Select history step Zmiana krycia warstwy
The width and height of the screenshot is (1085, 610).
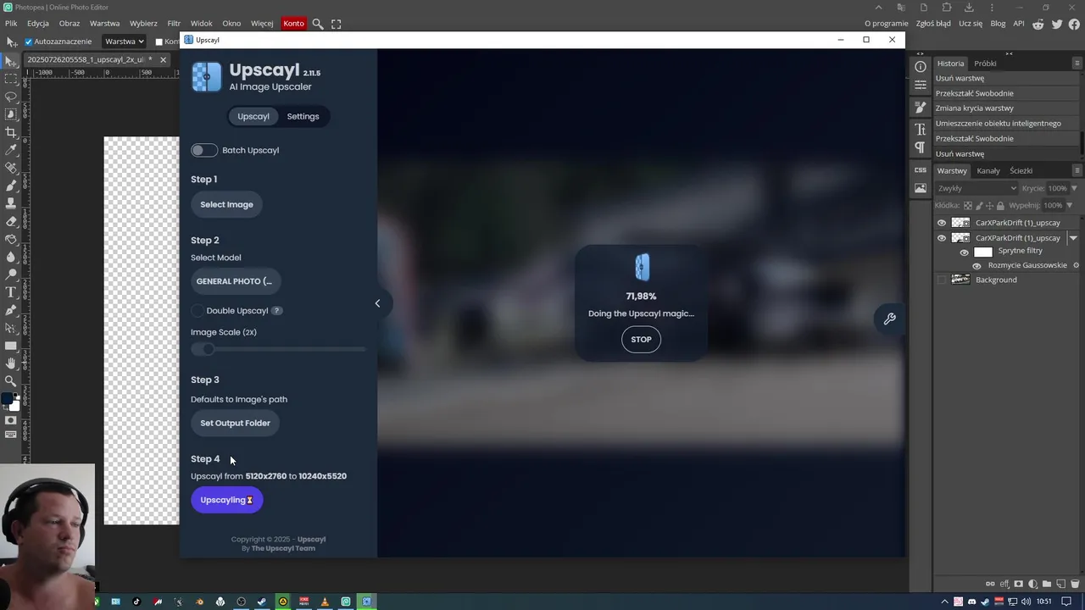coord(1006,108)
